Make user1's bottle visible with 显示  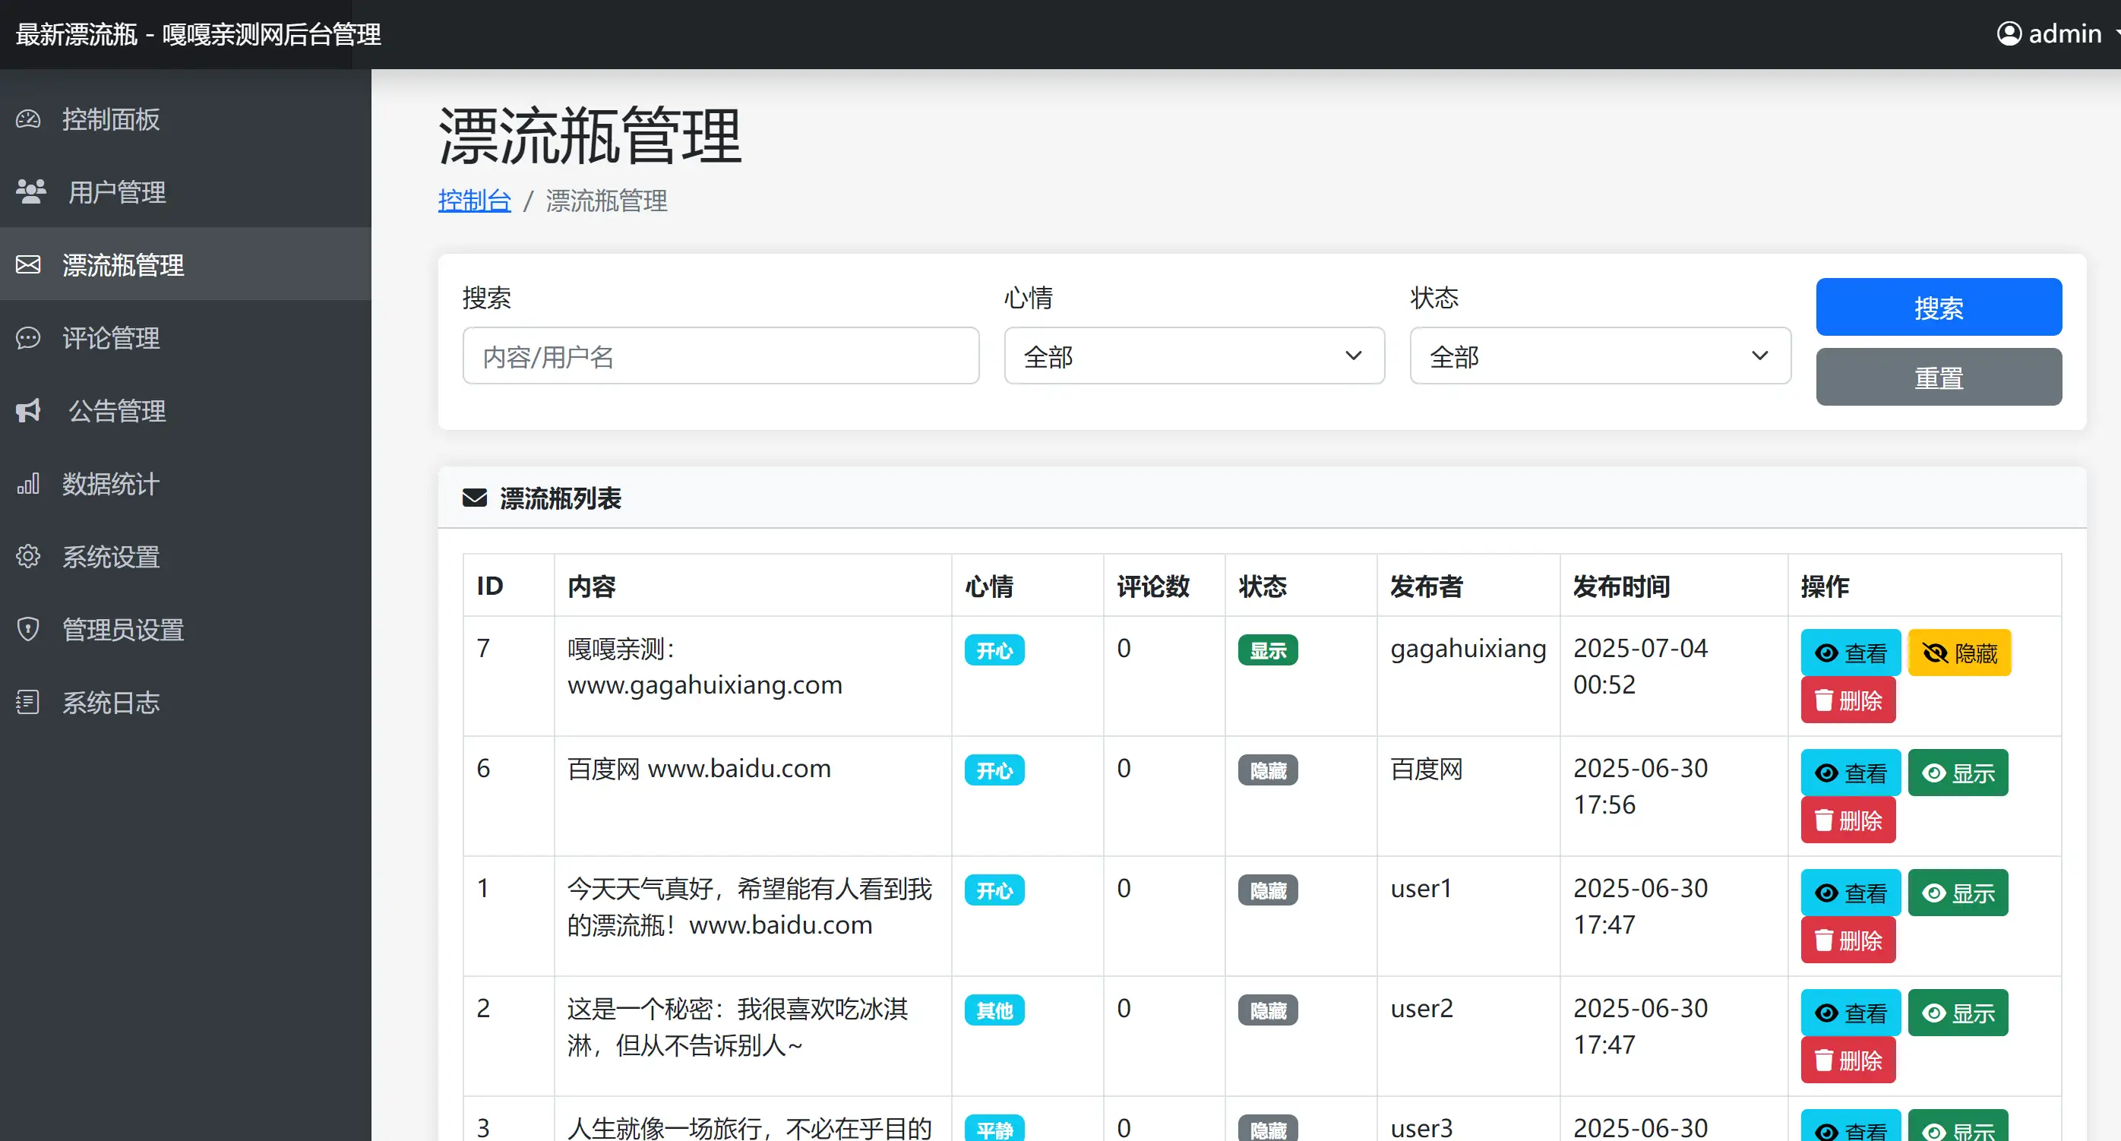click(x=1958, y=893)
